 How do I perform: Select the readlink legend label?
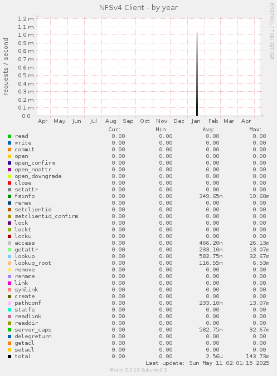[28, 316]
